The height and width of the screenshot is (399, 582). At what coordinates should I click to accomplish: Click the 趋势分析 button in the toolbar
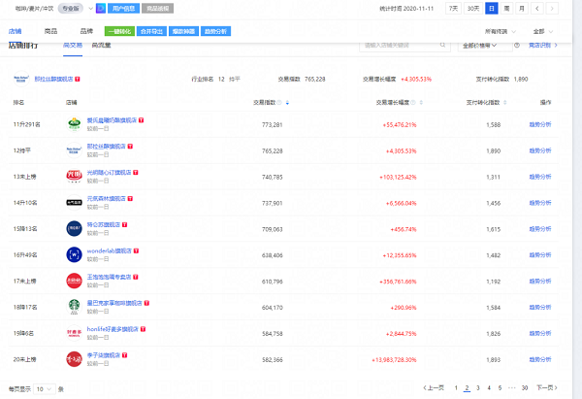(x=215, y=31)
